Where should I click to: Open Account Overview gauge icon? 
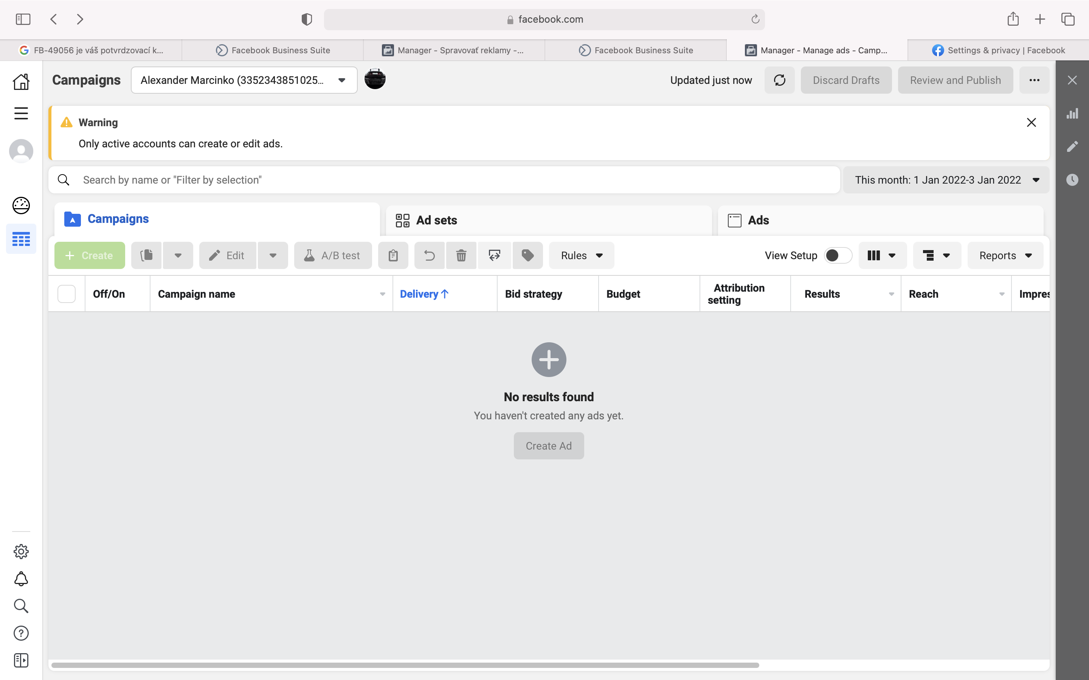point(21,206)
